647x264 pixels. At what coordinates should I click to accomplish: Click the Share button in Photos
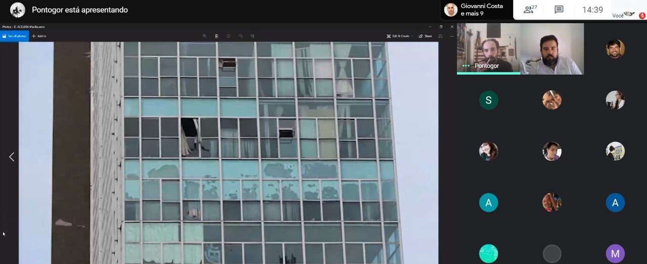click(x=425, y=36)
